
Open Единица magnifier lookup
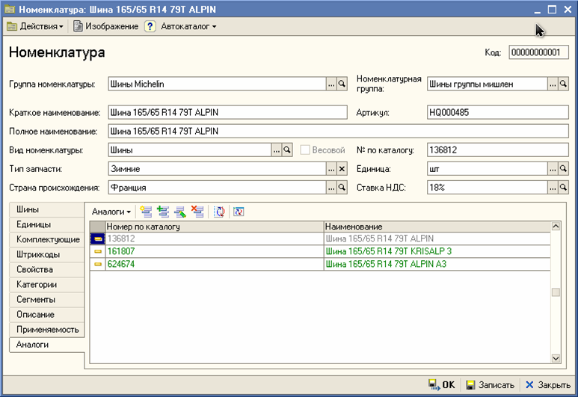click(563, 169)
